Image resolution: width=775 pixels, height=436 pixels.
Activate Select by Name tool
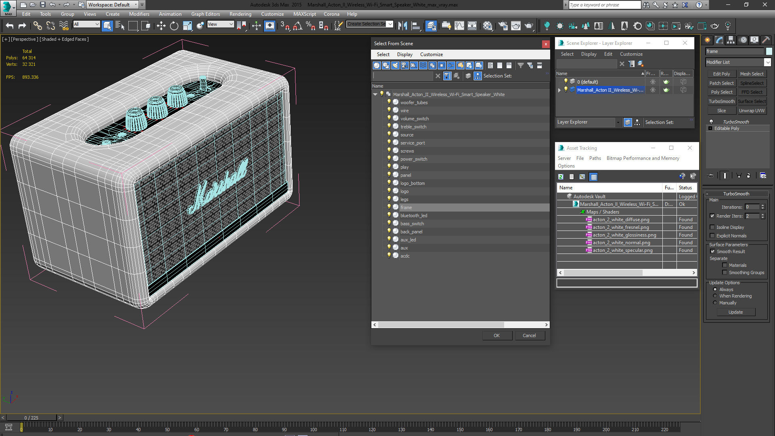[x=120, y=26]
